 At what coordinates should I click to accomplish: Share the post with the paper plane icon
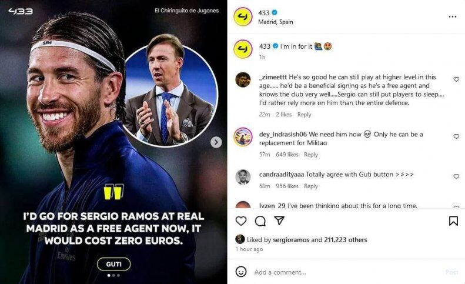pos(279,220)
